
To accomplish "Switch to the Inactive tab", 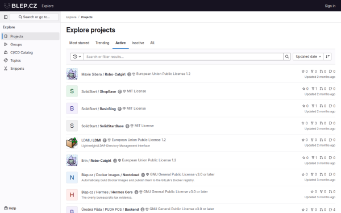I will (138, 43).
